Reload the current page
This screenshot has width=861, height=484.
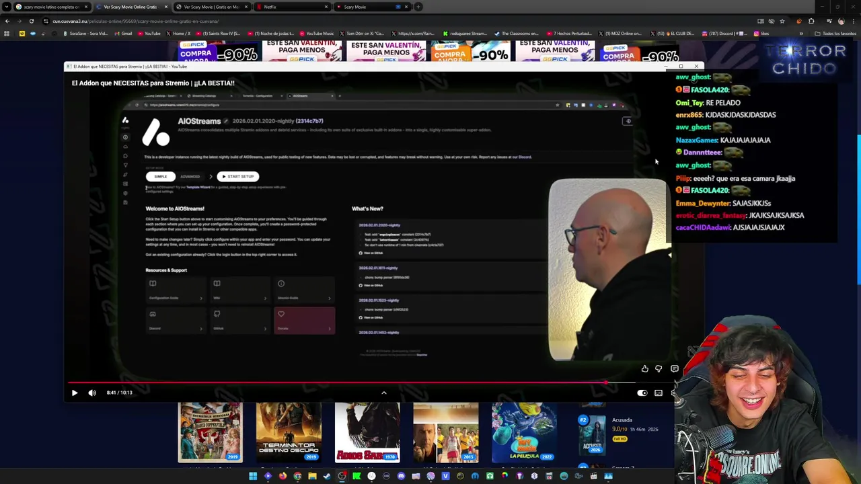(x=31, y=21)
